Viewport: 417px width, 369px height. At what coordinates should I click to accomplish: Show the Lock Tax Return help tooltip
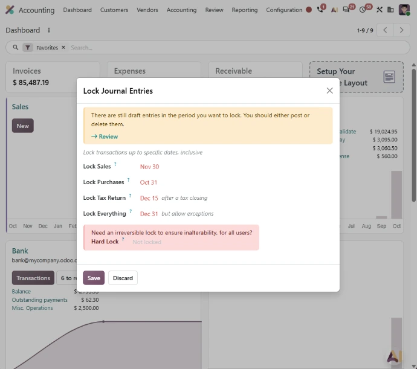(130, 196)
